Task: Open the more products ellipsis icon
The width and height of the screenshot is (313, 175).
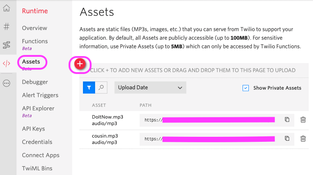Action: 6,83
